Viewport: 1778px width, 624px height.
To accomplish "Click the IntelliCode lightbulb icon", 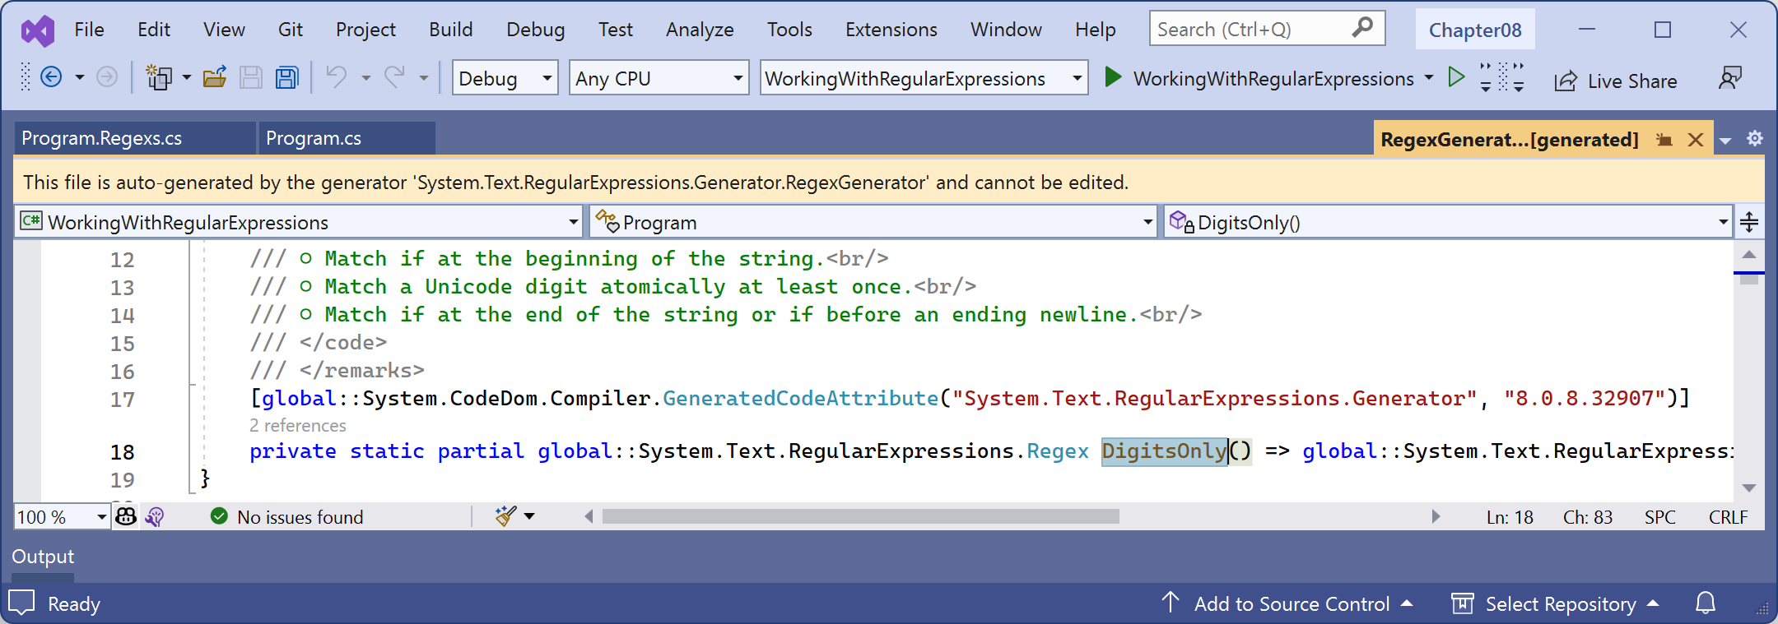I will (155, 516).
